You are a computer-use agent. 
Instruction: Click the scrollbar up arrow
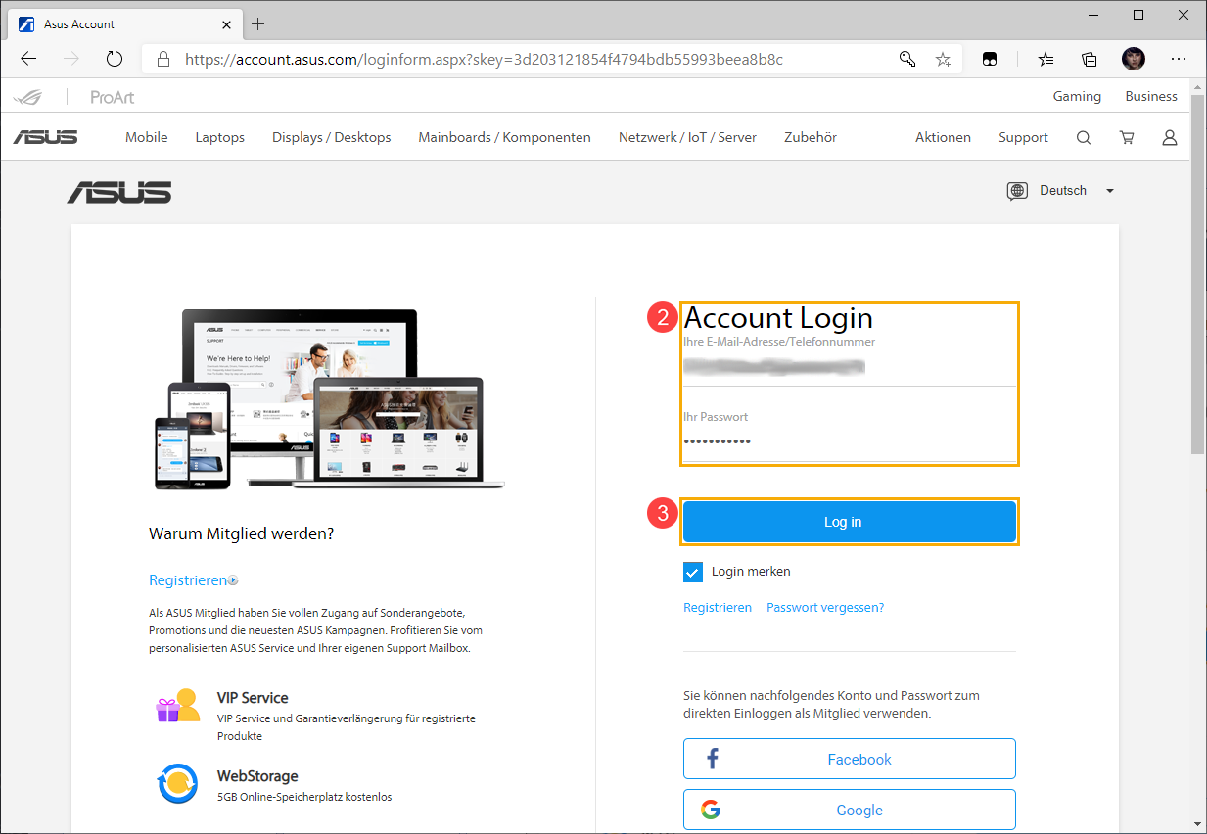point(1198,87)
